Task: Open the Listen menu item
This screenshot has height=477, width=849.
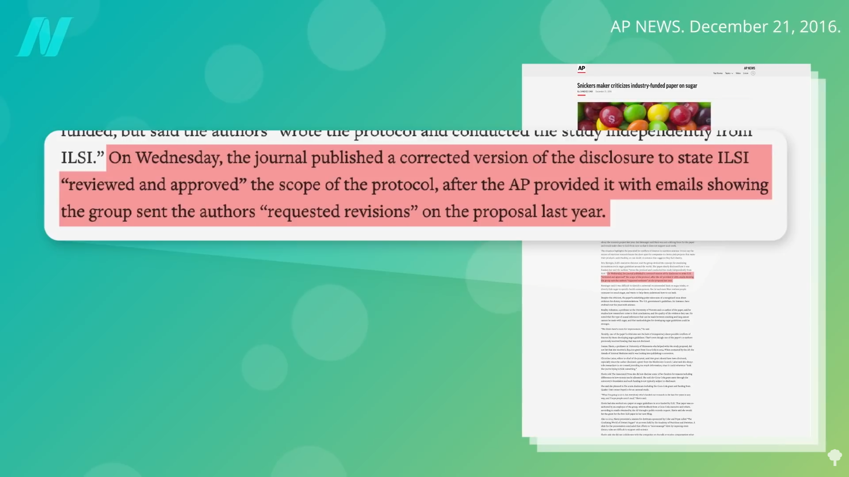Action: pos(746,73)
